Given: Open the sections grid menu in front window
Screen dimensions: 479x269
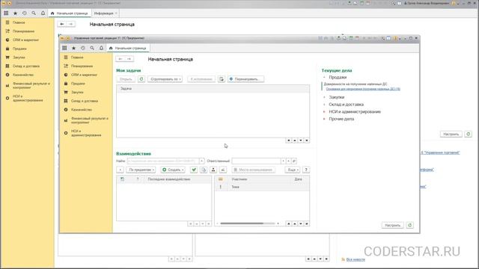Looking at the screenshot, I should [64, 48].
